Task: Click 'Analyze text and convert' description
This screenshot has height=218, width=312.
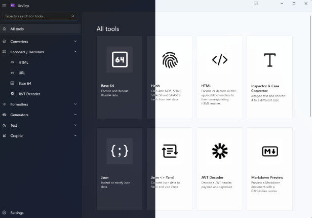Action: [x=268, y=98]
